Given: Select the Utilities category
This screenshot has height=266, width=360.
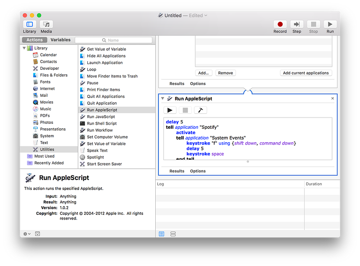Looking at the screenshot, I should [49, 149].
